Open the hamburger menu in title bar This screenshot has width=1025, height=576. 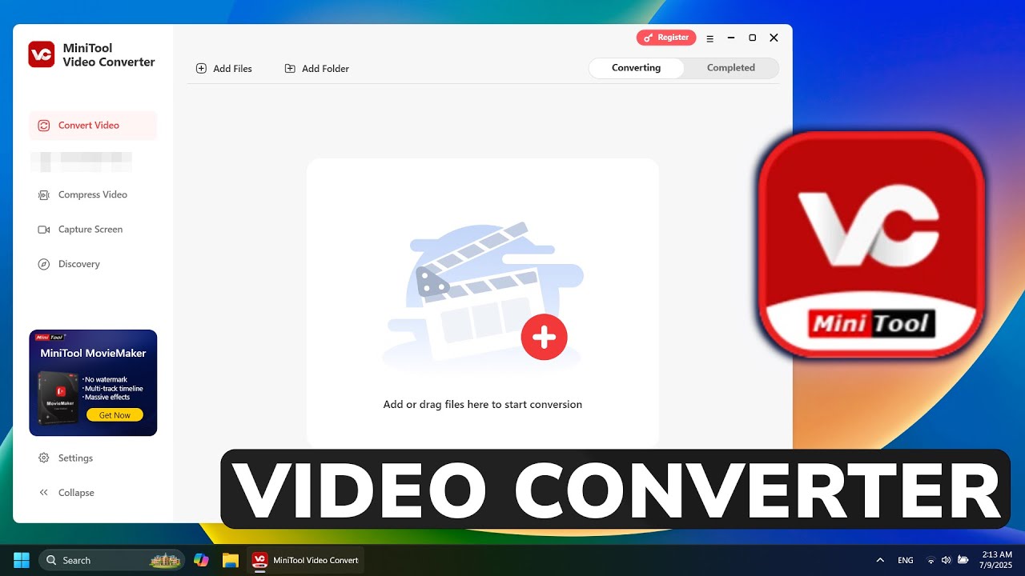pyautogui.click(x=709, y=38)
